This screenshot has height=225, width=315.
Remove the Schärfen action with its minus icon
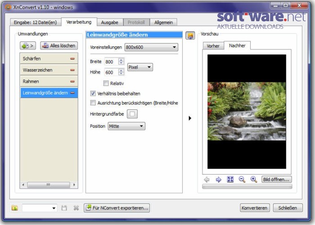[72, 58]
